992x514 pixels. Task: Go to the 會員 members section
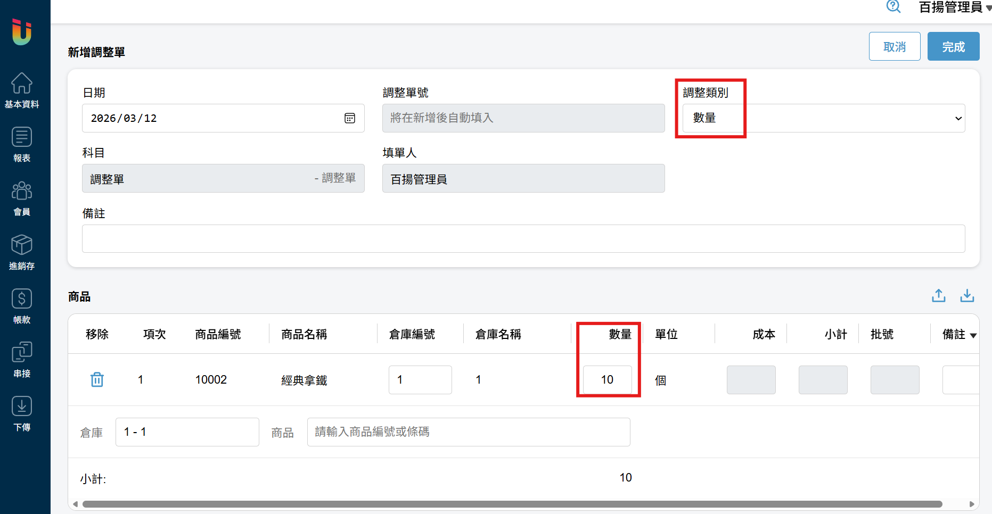pos(22,197)
